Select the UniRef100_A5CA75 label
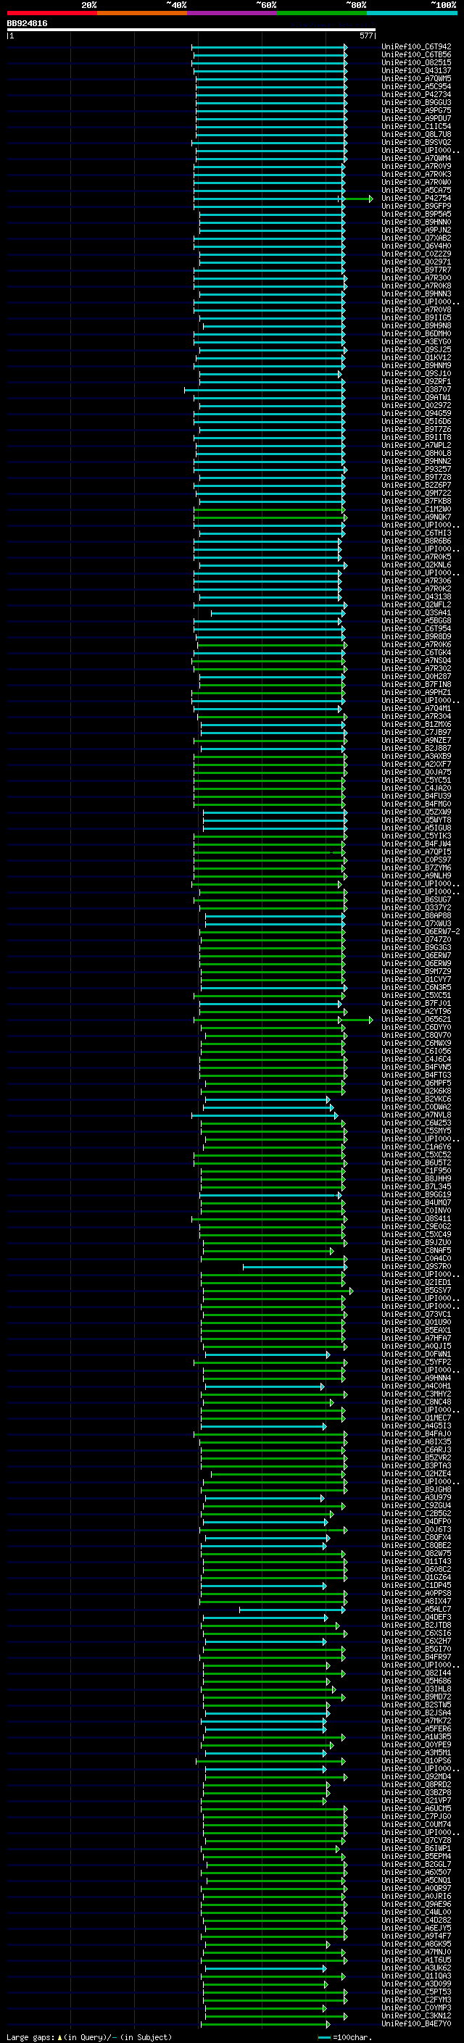Image resolution: width=464 pixels, height=2043 pixels. [x=416, y=191]
